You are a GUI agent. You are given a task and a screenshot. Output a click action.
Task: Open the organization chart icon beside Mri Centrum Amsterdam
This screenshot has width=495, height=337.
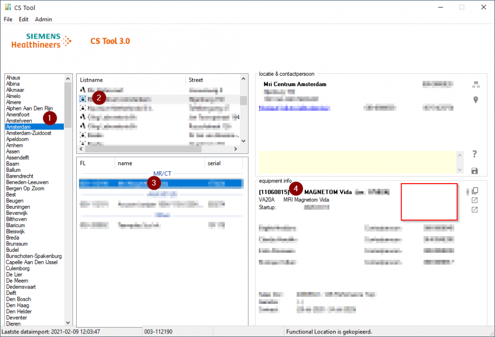pyautogui.click(x=476, y=84)
